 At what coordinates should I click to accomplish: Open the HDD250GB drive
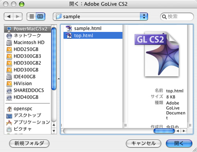point(28,49)
